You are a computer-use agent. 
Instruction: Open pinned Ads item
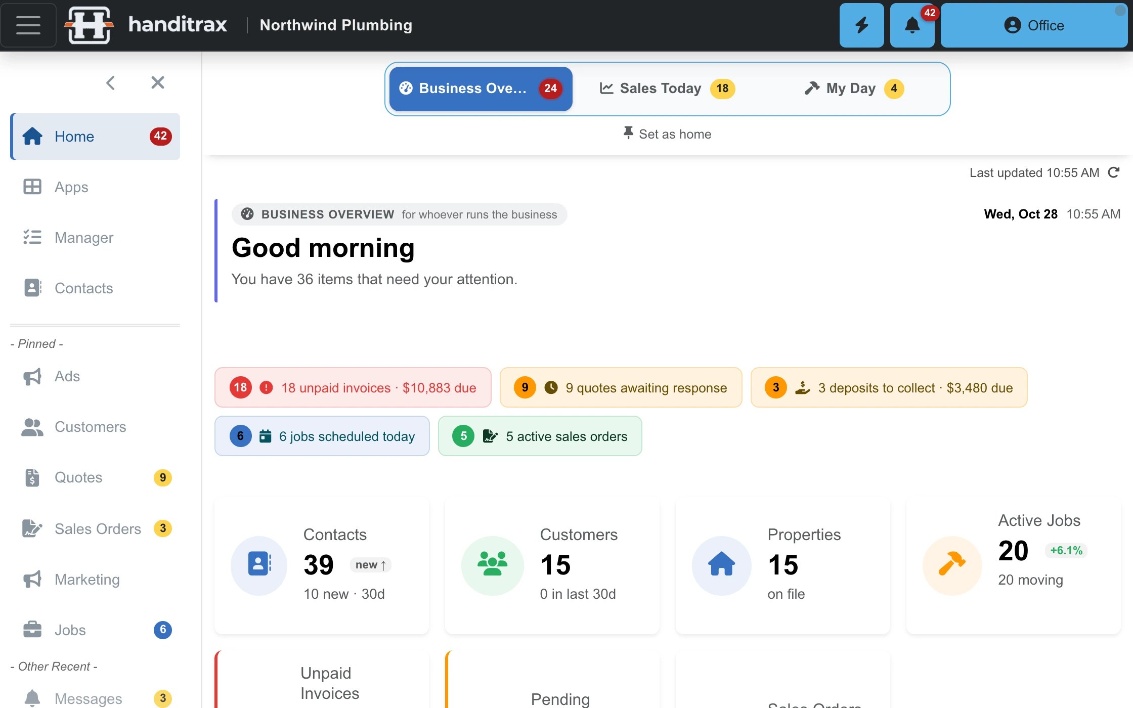coord(96,376)
